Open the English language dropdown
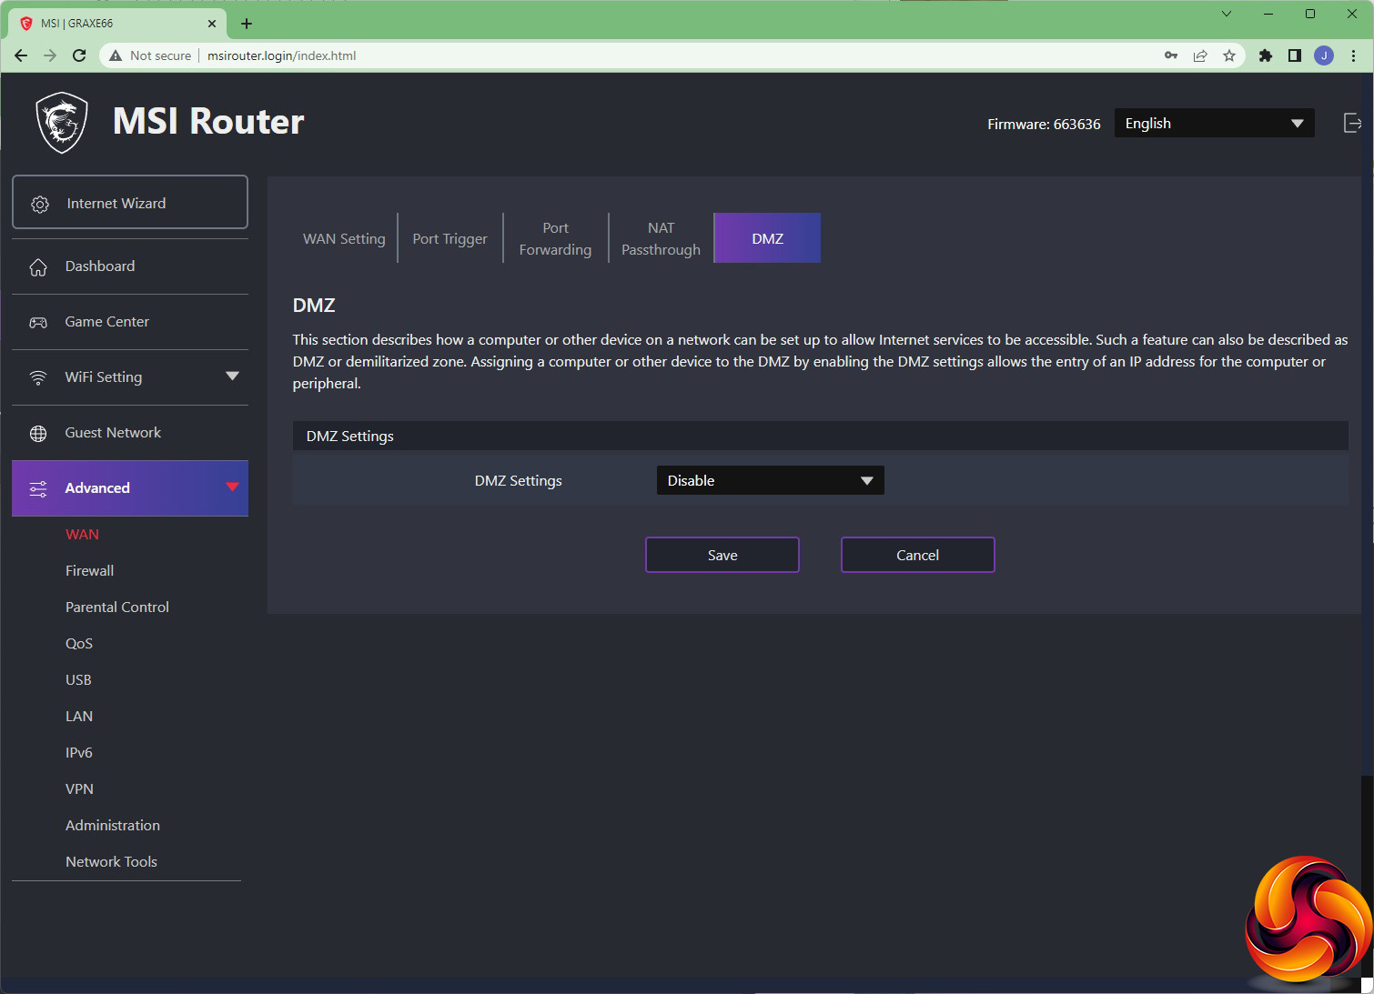This screenshot has width=1374, height=994. tap(1215, 123)
